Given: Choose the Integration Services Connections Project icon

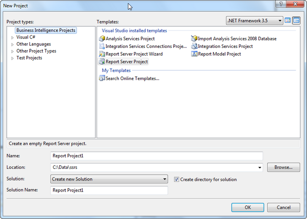Looking at the screenshot, I should pos(102,46).
